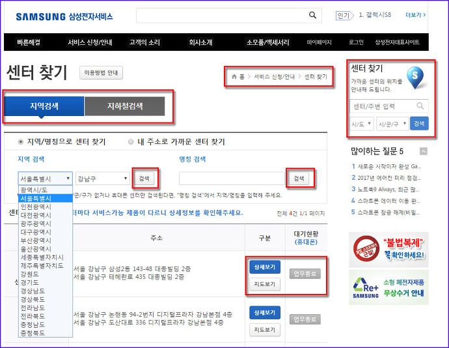Screen dimensions: 449x348
Task: Click the top search magnifier icon
Action: click(x=313, y=15)
